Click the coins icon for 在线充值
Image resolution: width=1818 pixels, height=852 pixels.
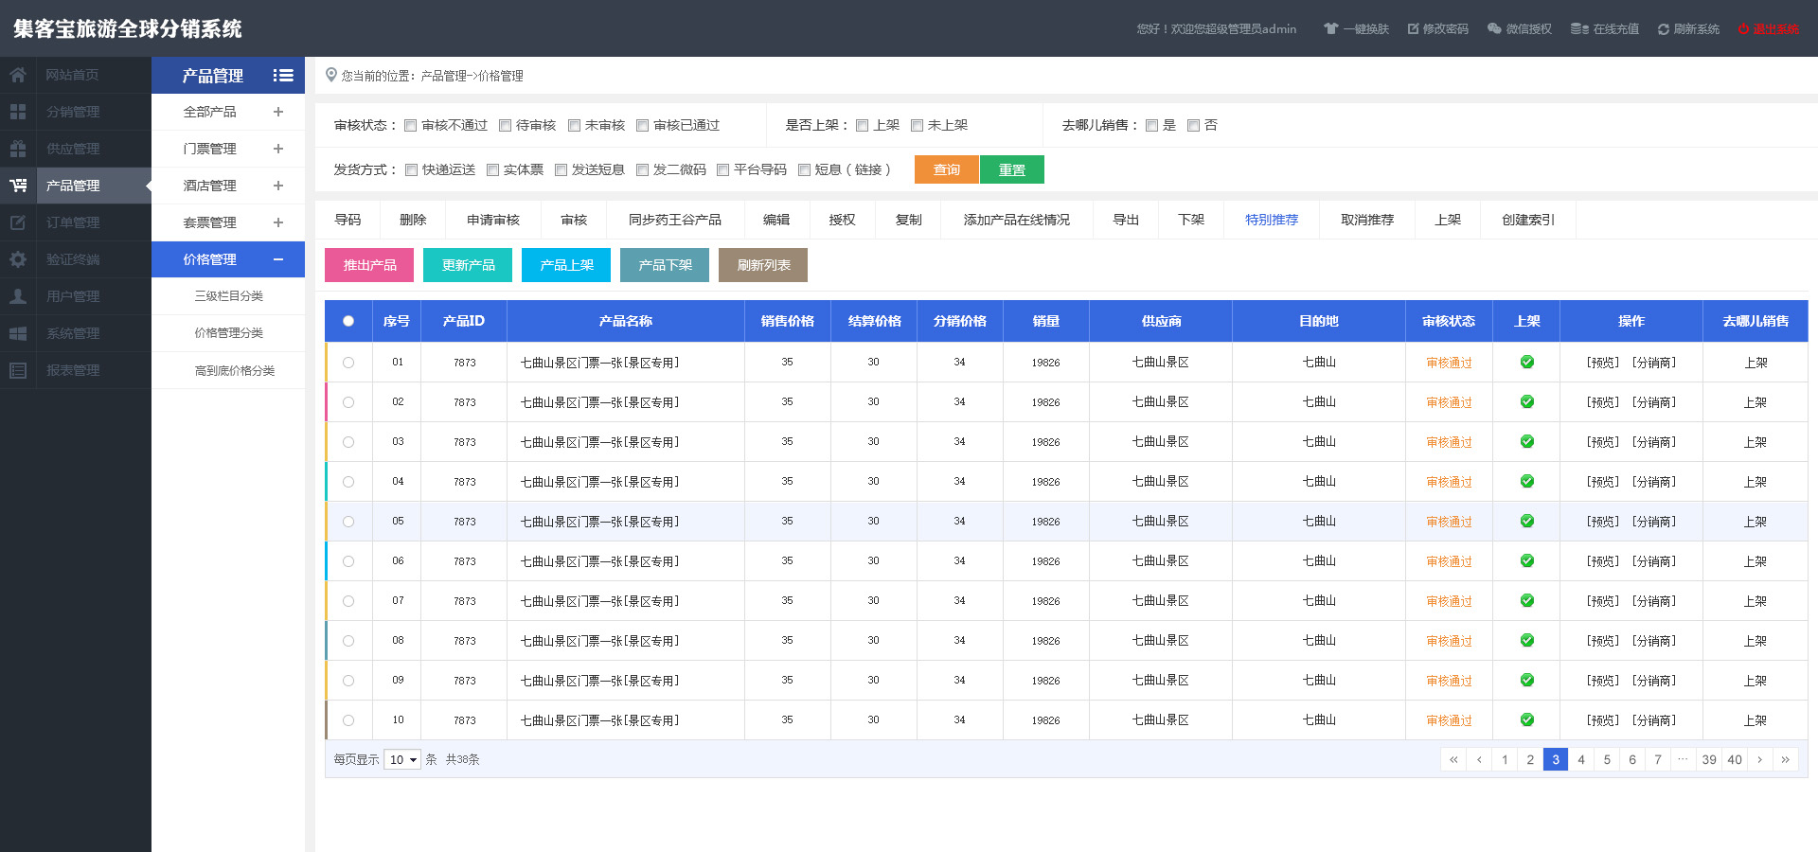tap(1579, 28)
